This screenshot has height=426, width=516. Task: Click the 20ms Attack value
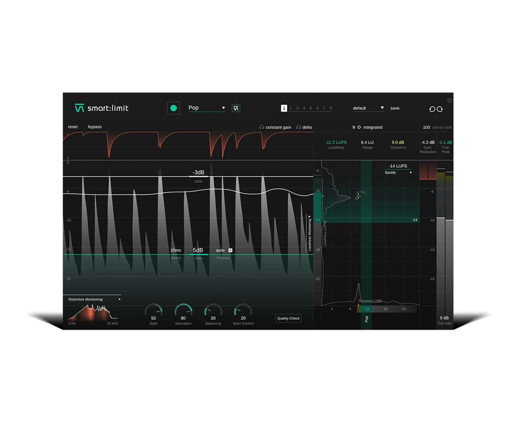176,250
